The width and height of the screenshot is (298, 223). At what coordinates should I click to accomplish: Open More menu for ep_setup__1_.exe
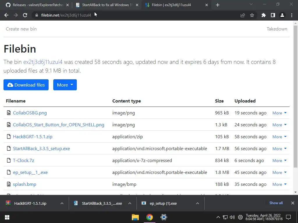[x=279, y=172]
